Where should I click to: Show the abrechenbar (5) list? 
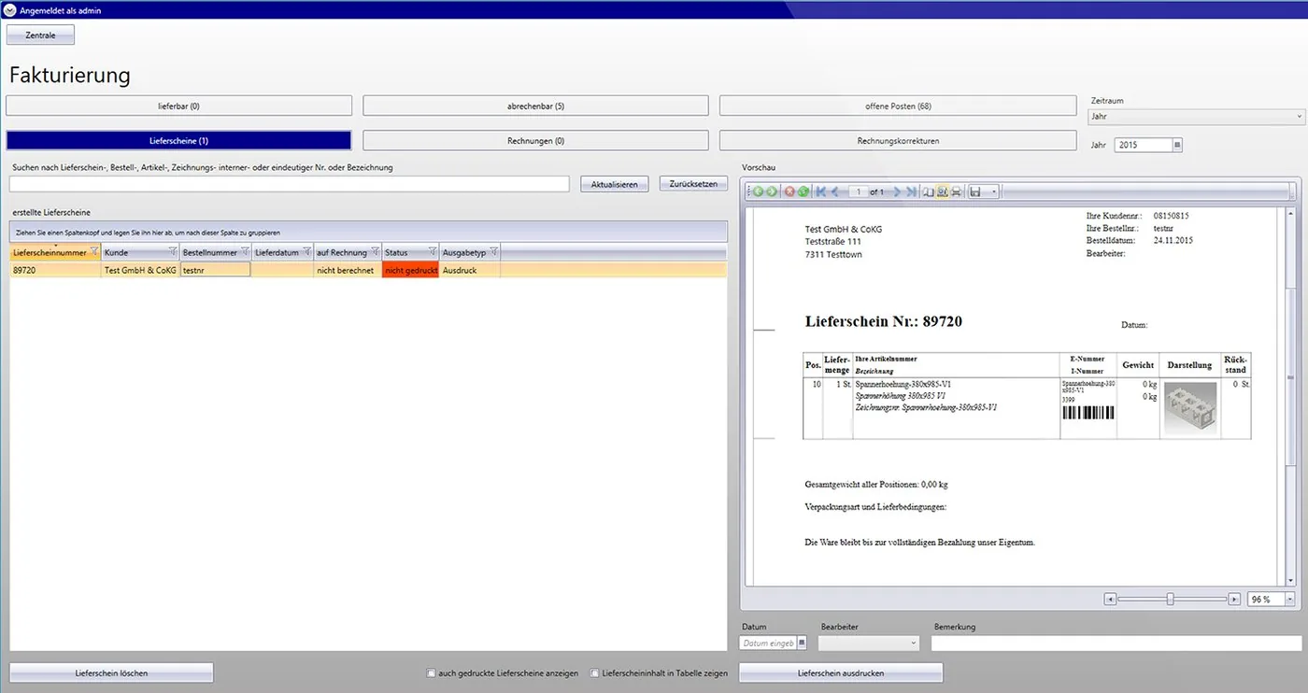pyautogui.click(x=535, y=106)
